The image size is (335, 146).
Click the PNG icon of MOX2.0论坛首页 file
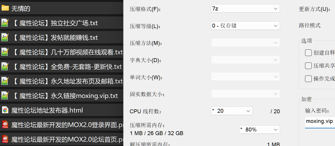coord(5,139)
